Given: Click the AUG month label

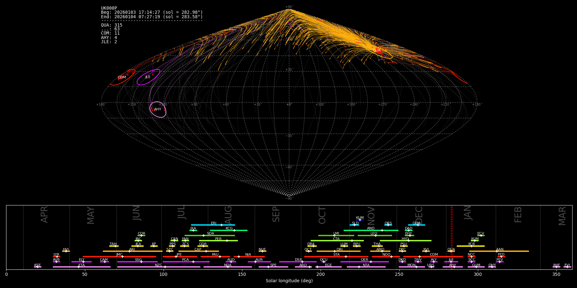Looking at the screenshot, I should coord(228,215).
